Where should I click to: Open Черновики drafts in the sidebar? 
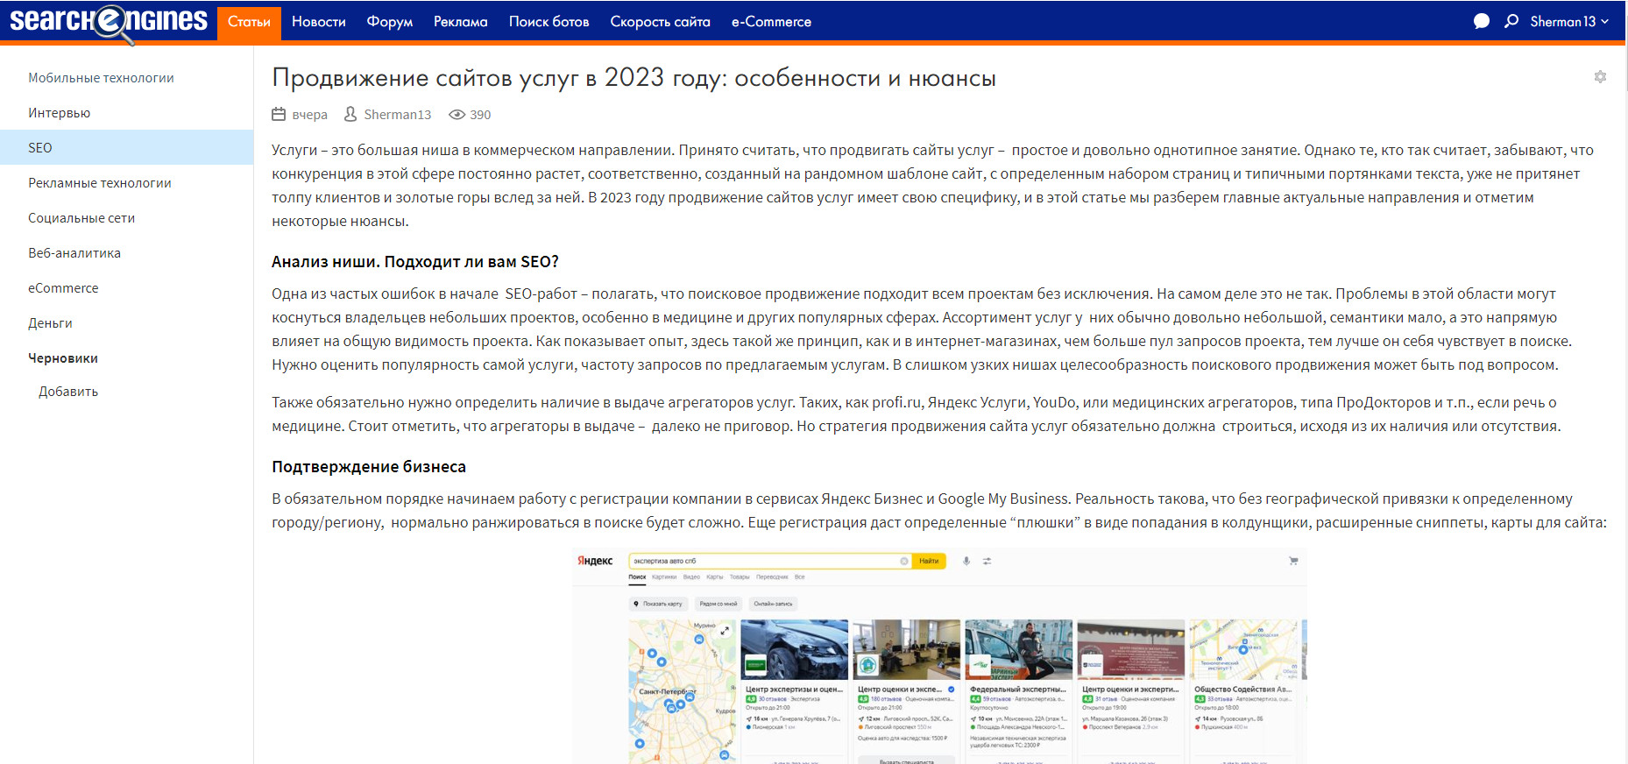point(63,358)
